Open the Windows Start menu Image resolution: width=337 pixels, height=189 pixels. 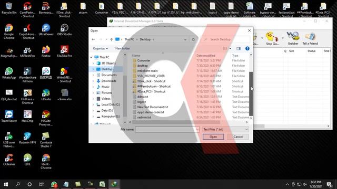[6, 184]
